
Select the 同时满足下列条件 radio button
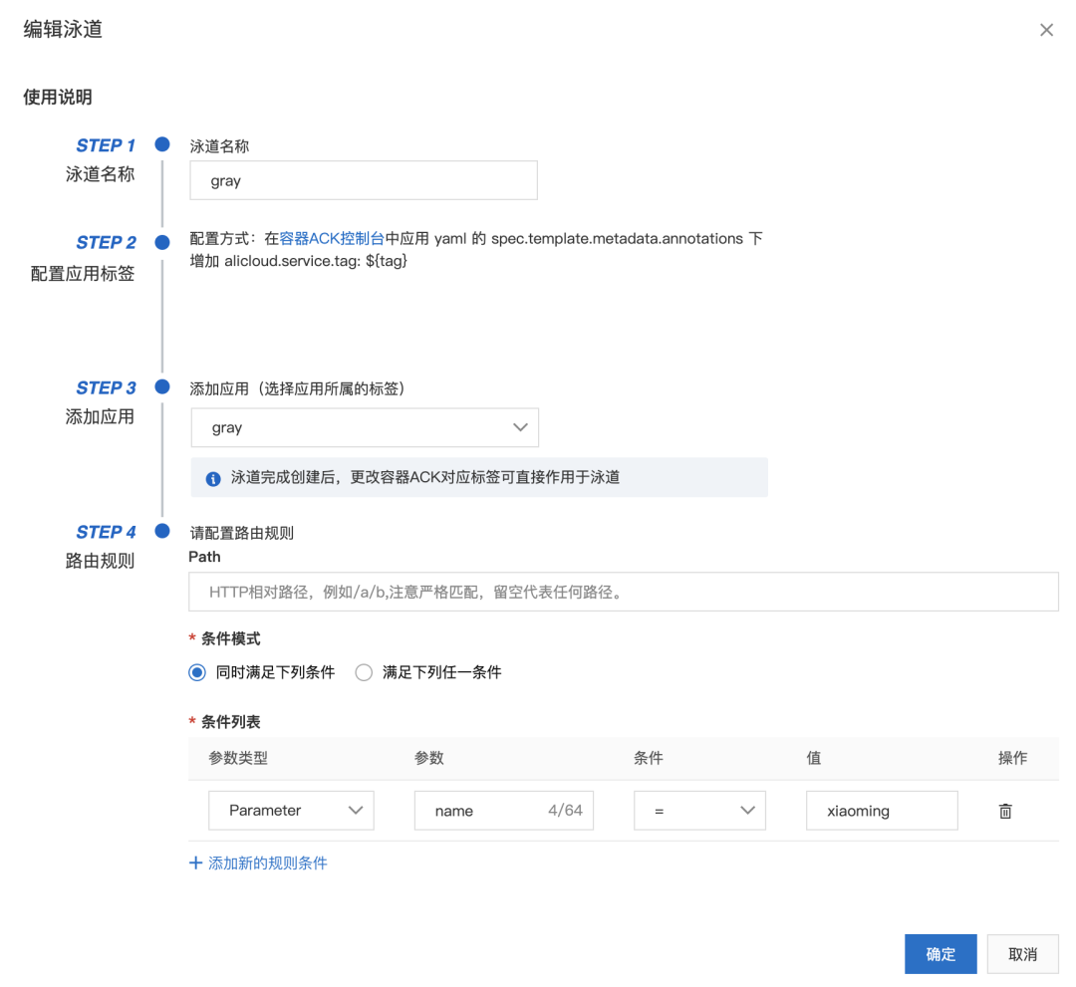[x=196, y=672]
